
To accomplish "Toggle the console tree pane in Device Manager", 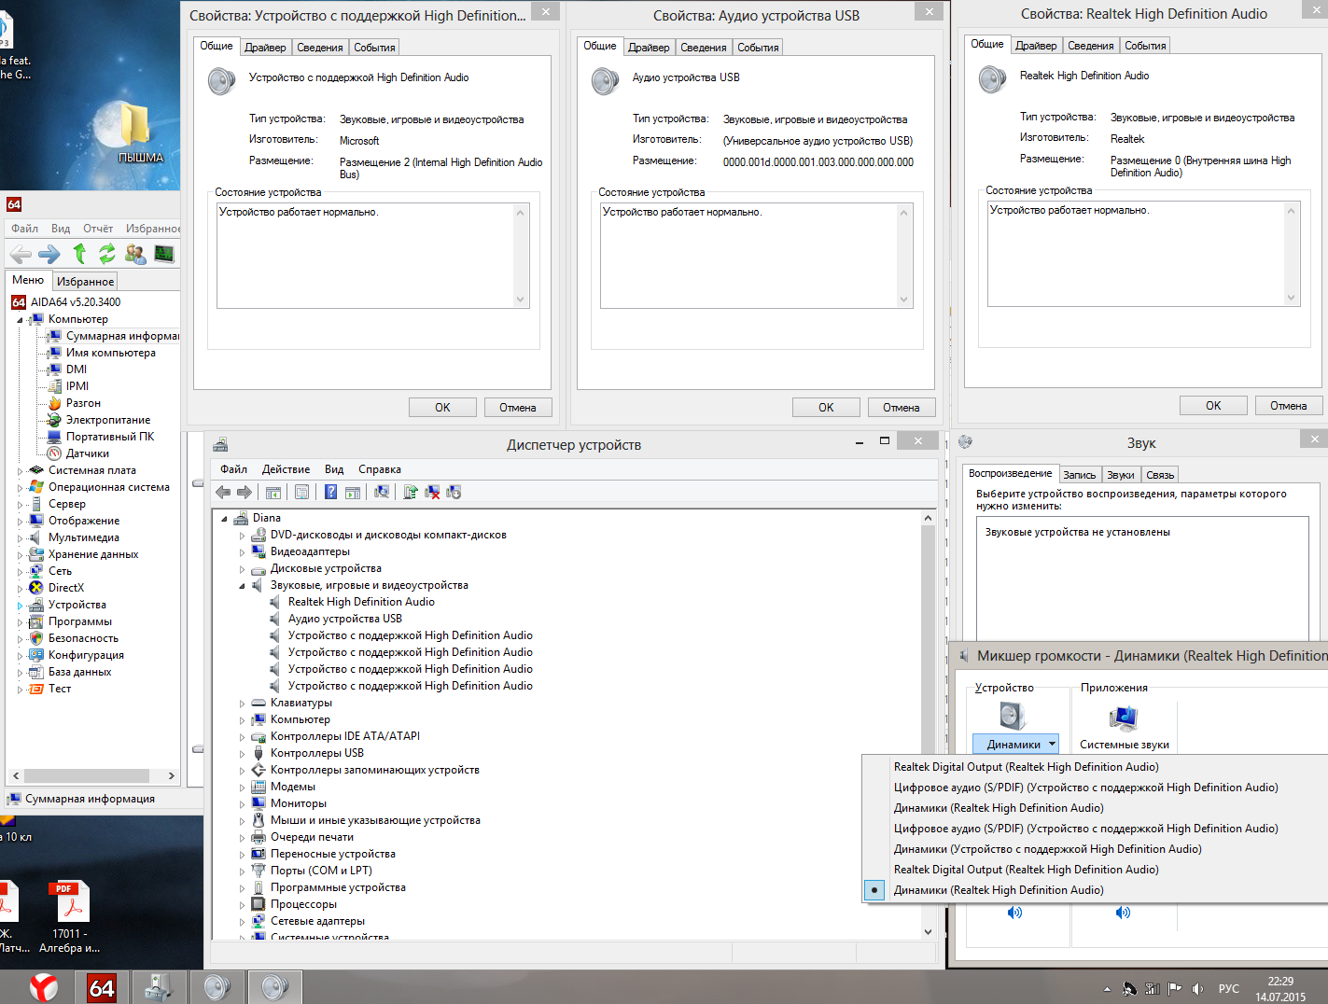I will pyautogui.click(x=273, y=493).
